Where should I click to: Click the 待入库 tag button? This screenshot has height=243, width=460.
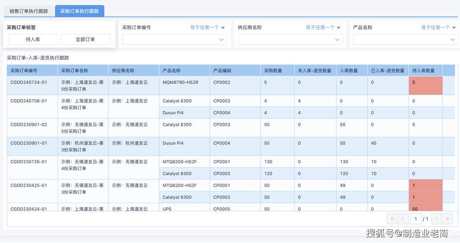33,39
